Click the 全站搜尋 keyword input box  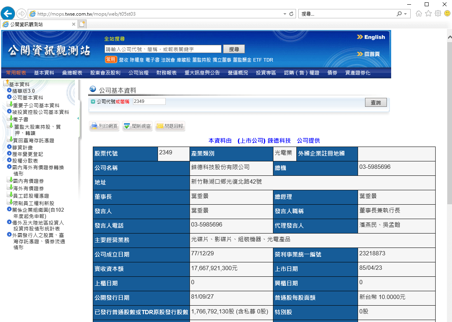(x=163, y=49)
